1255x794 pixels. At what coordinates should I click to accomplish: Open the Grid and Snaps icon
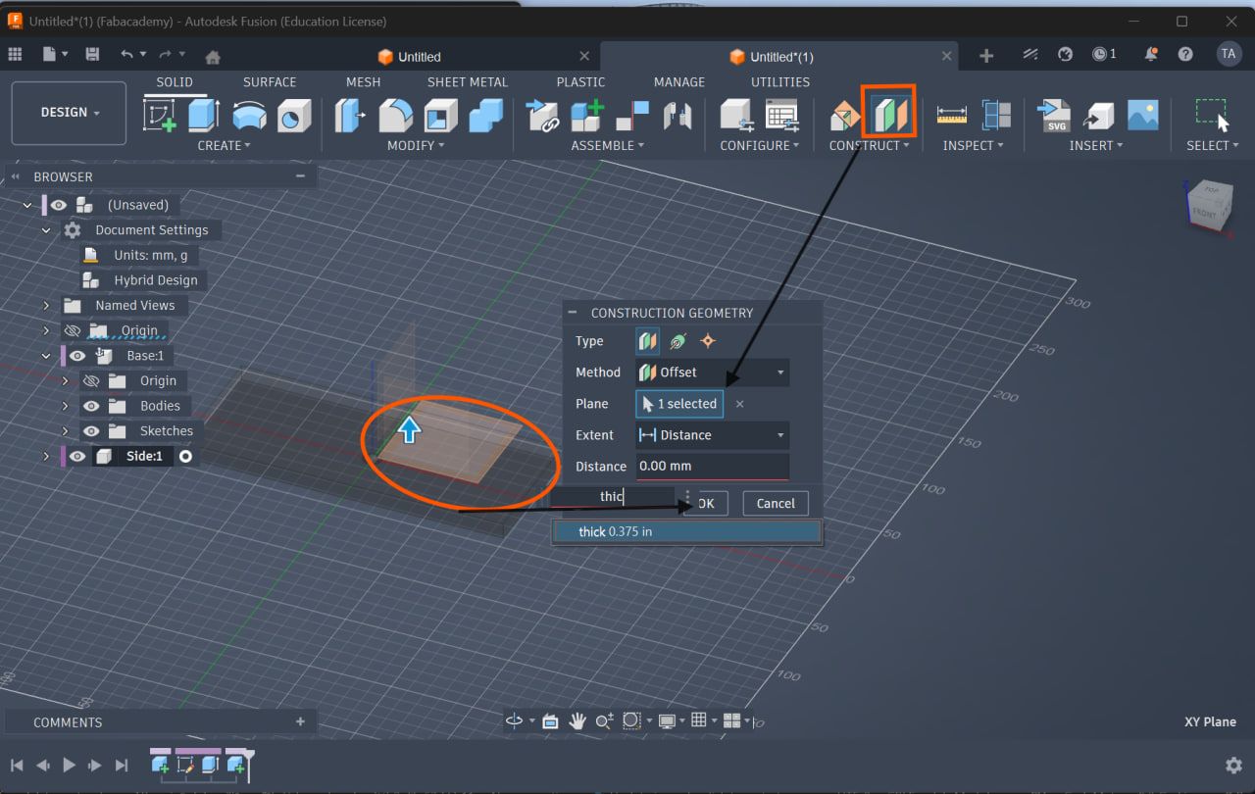699,720
